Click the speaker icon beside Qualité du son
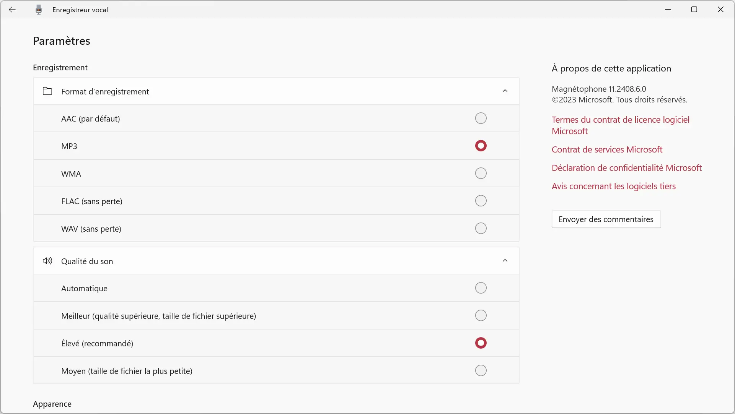Screen dimensions: 735x414 pyautogui.click(x=47, y=261)
